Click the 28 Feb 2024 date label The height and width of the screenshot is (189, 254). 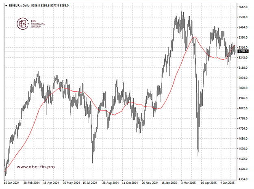(x=32, y=183)
